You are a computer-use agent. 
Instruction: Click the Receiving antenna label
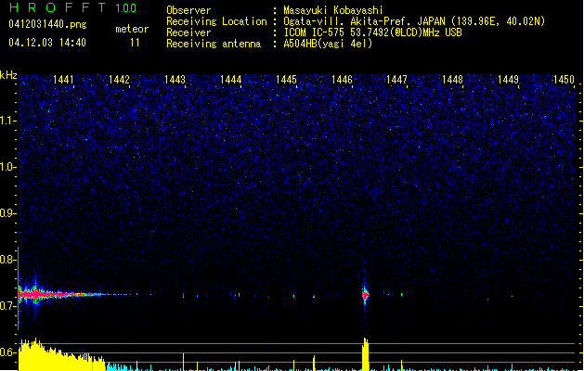point(214,44)
